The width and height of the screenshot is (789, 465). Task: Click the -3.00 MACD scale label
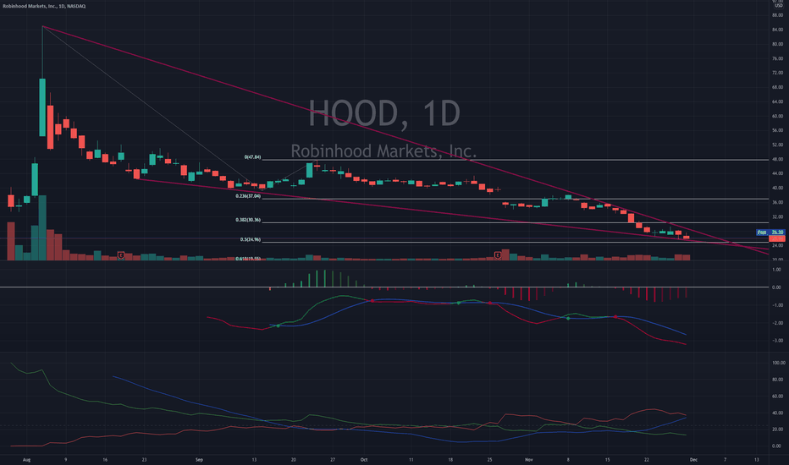point(776,341)
